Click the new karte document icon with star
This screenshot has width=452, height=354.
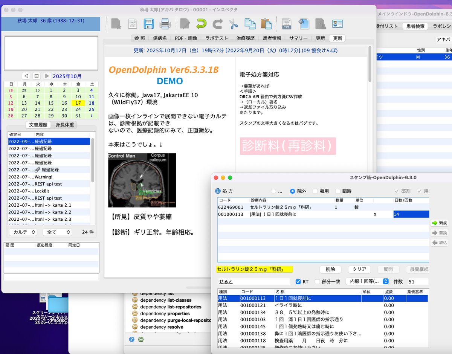tap(116, 24)
